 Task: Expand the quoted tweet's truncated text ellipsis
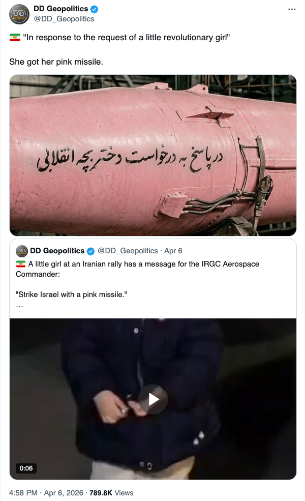(19, 306)
